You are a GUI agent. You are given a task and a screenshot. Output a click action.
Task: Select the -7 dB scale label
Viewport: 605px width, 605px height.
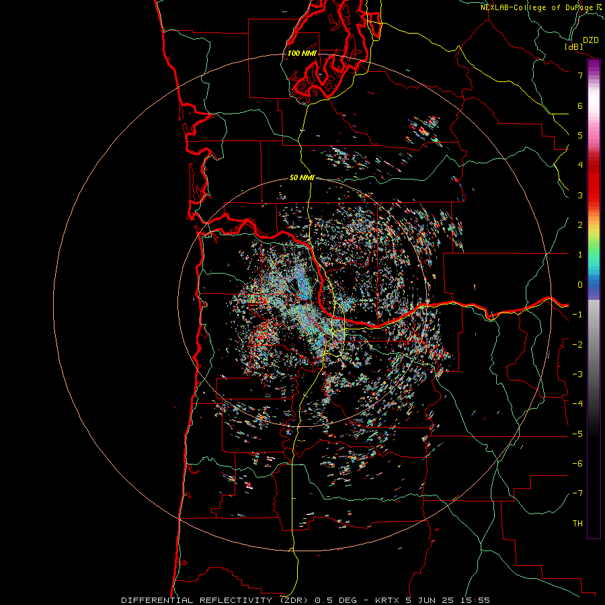(577, 493)
